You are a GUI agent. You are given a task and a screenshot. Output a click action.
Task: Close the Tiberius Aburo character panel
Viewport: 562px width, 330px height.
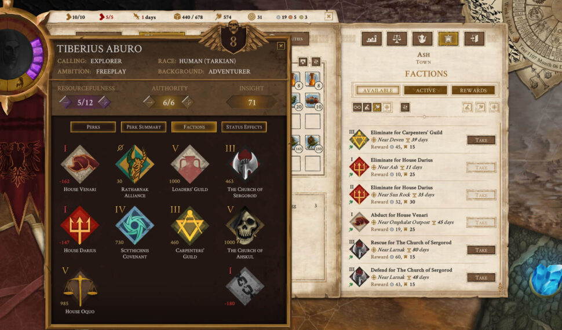280,46
